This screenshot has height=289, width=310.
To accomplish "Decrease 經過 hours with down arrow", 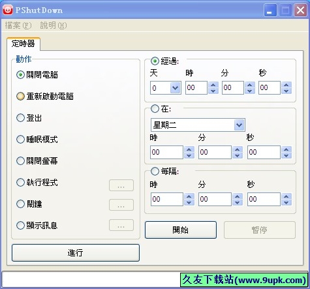I will coord(213,91).
